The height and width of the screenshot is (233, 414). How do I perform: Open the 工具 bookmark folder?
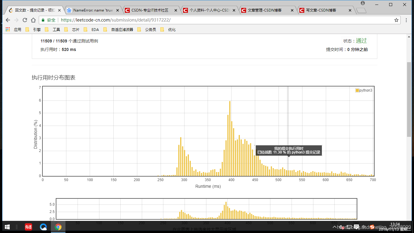click(x=52, y=29)
